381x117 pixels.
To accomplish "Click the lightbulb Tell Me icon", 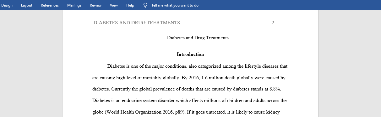I will point(145,5).
